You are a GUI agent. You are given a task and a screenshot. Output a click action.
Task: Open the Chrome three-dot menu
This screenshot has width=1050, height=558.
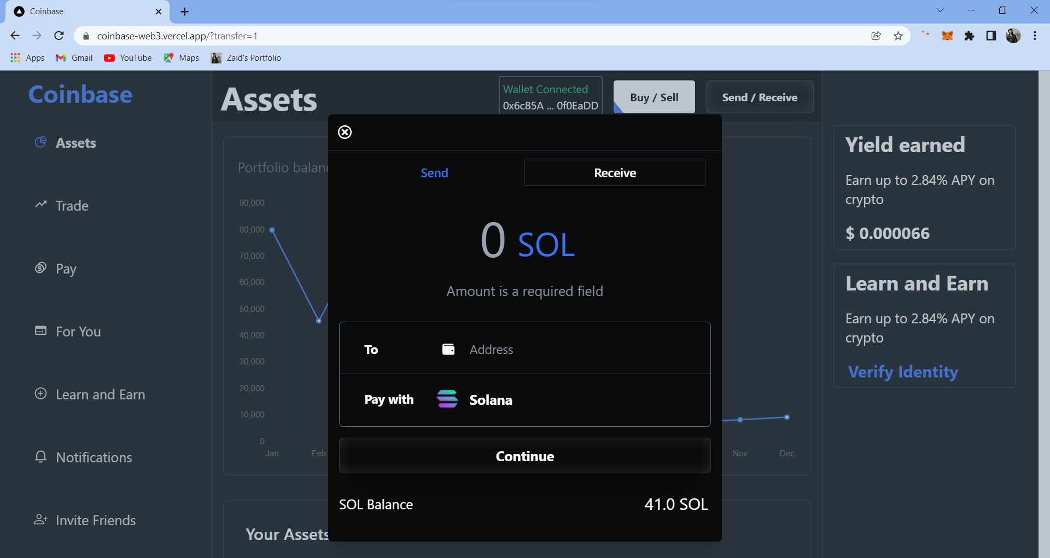tap(1035, 36)
